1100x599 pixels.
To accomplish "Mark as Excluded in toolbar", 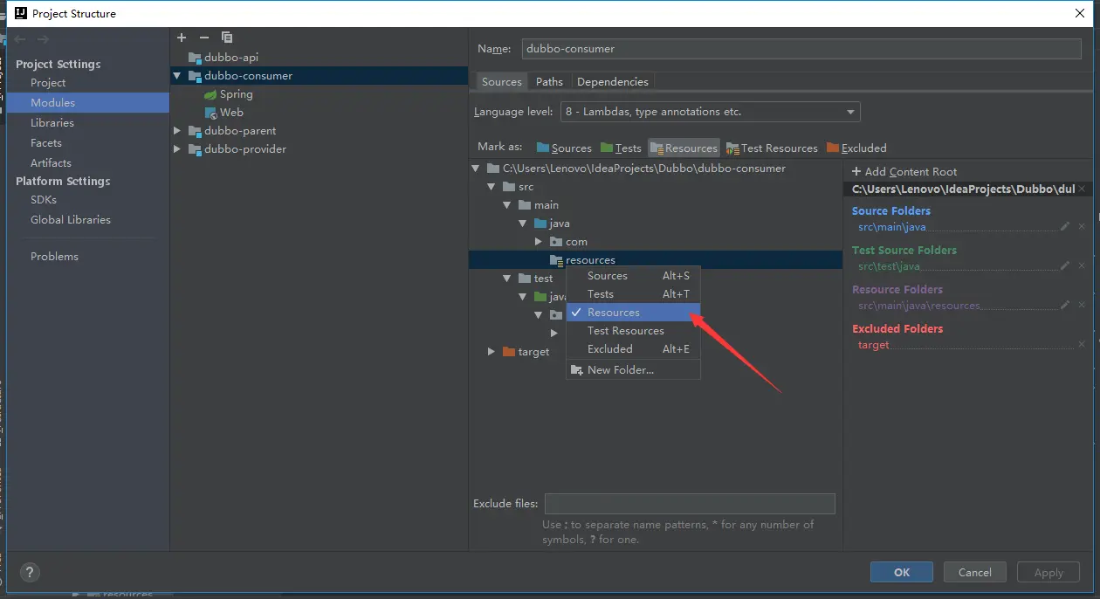I will [856, 148].
